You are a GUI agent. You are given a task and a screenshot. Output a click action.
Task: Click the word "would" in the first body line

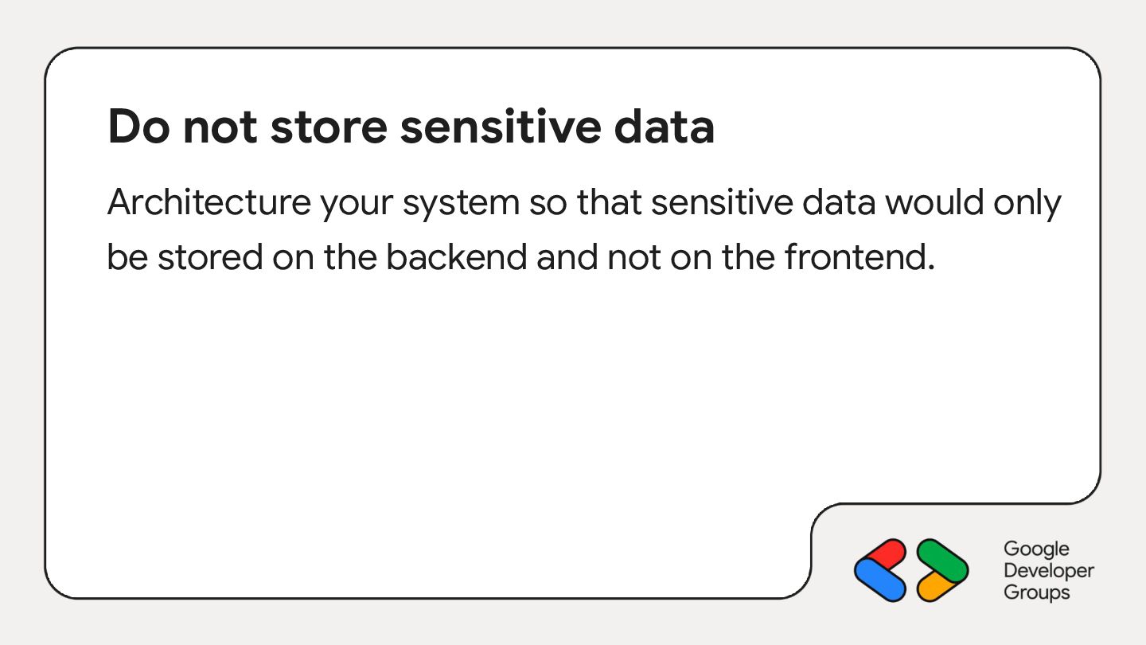[x=925, y=203]
